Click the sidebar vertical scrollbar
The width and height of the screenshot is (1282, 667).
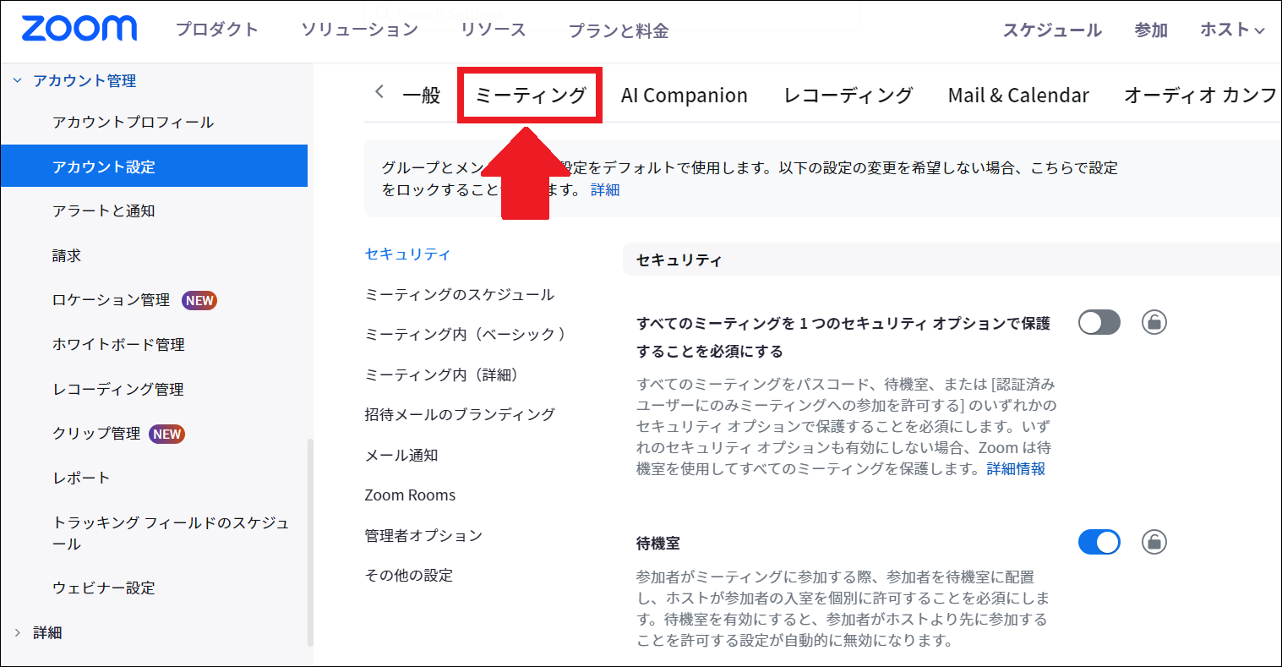pos(310,541)
